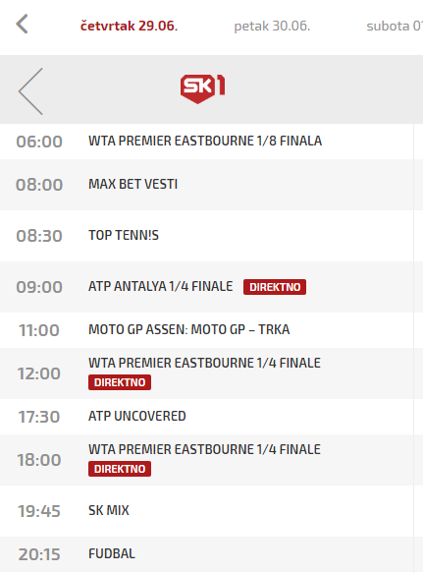Open MAX BET VESTI program entry
The height and width of the screenshot is (573, 423).
[132, 184]
